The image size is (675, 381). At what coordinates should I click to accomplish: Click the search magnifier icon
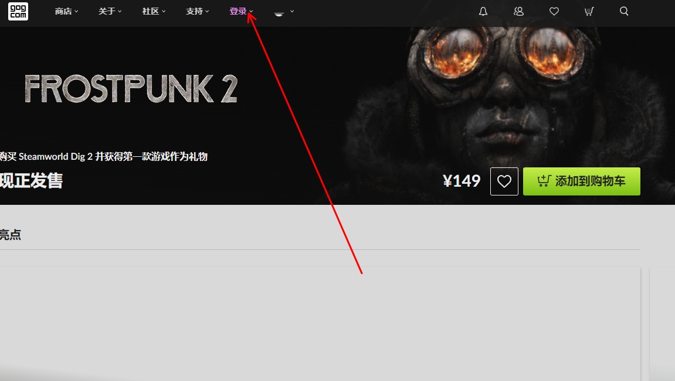[624, 11]
